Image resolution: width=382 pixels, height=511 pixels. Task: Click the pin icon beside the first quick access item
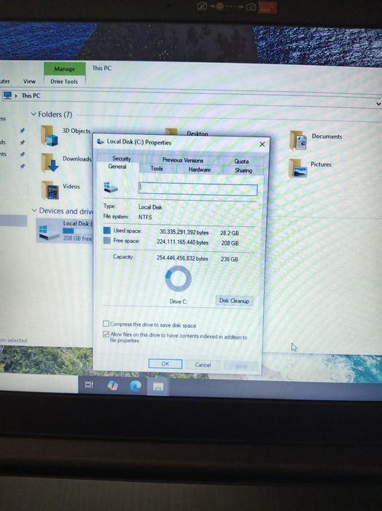coord(22,131)
